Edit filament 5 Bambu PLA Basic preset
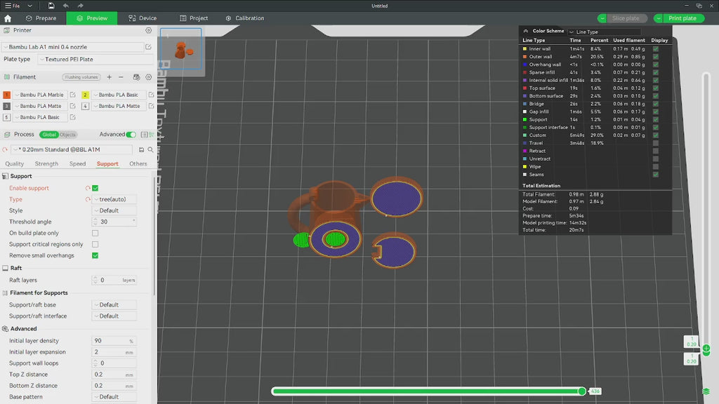 (72, 117)
